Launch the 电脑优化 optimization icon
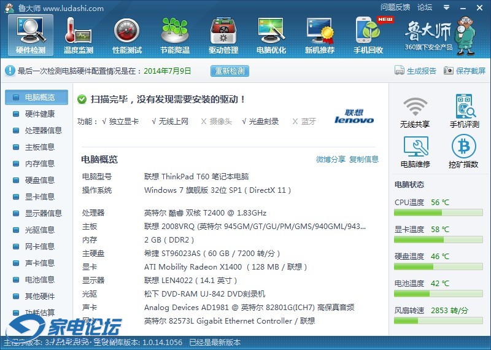Viewport: 491px width, 350px height. (x=271, y=34)
